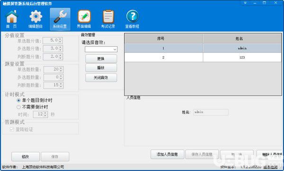Click the 关闭音效 button
The width and height of the screenshot is (284, 171).
click(x=101, y=78)
